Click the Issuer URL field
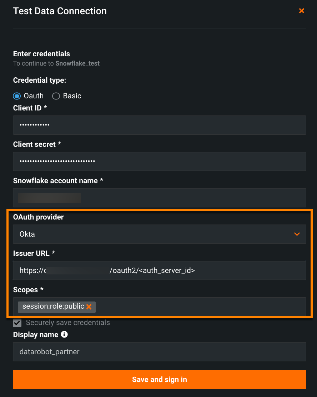This screenshot has height=397, width=317. pos(159,270)
